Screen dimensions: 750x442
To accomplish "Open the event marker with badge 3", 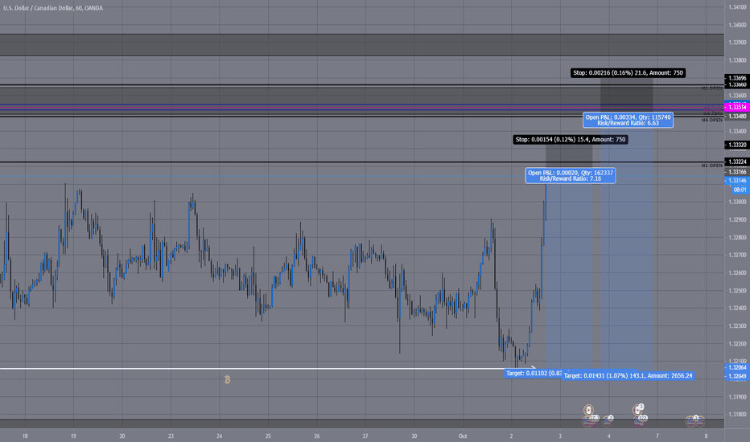I will point(638,409).
